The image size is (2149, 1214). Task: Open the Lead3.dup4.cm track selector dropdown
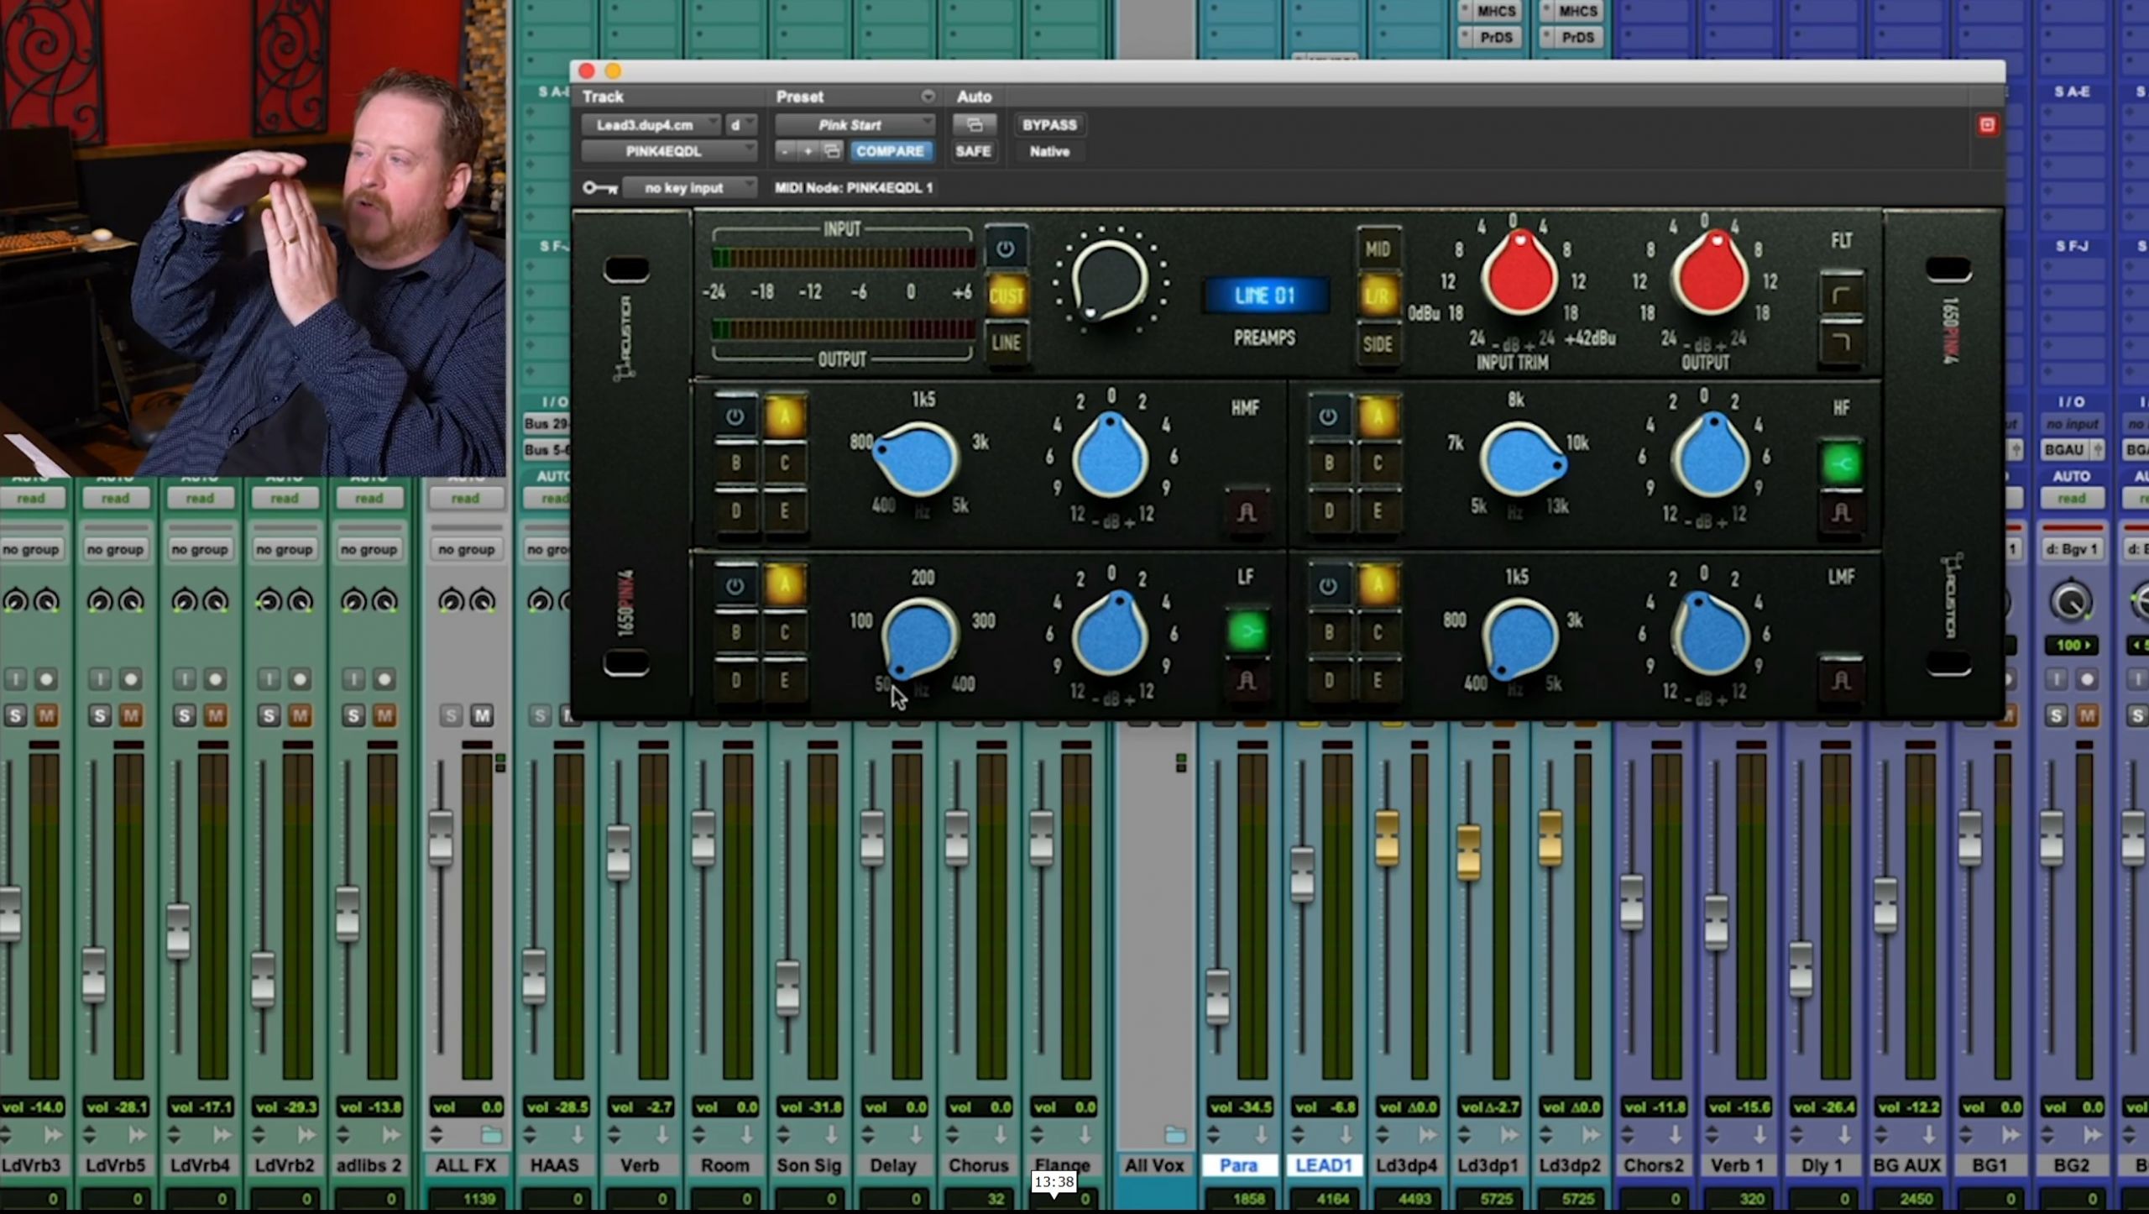[x=651, y=125]
